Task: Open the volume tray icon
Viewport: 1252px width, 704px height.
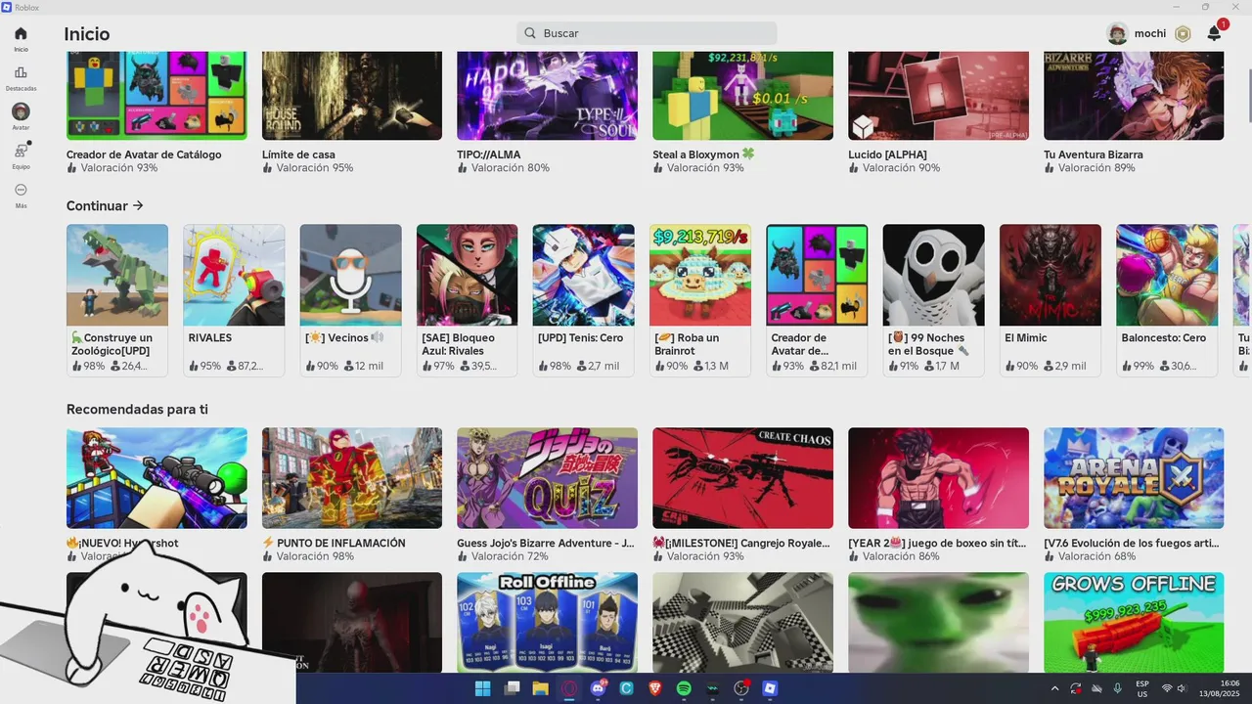Action: (1182, 688)
